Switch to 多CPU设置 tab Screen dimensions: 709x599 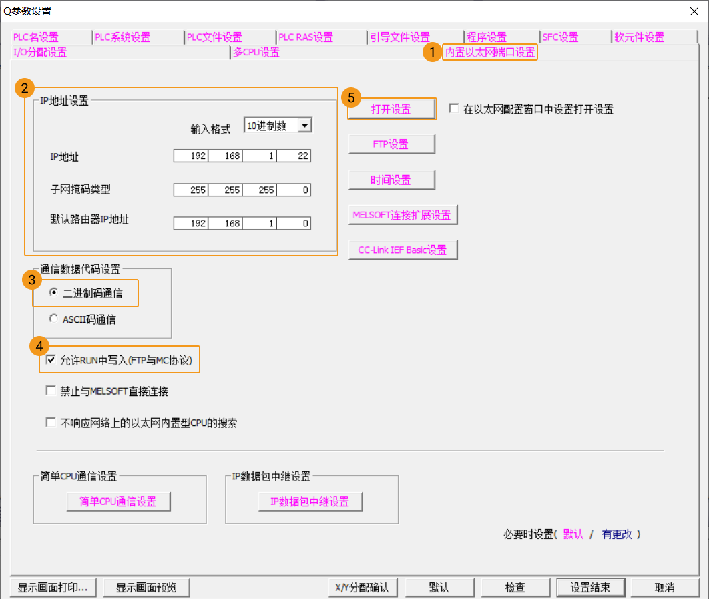coord(256,52)
